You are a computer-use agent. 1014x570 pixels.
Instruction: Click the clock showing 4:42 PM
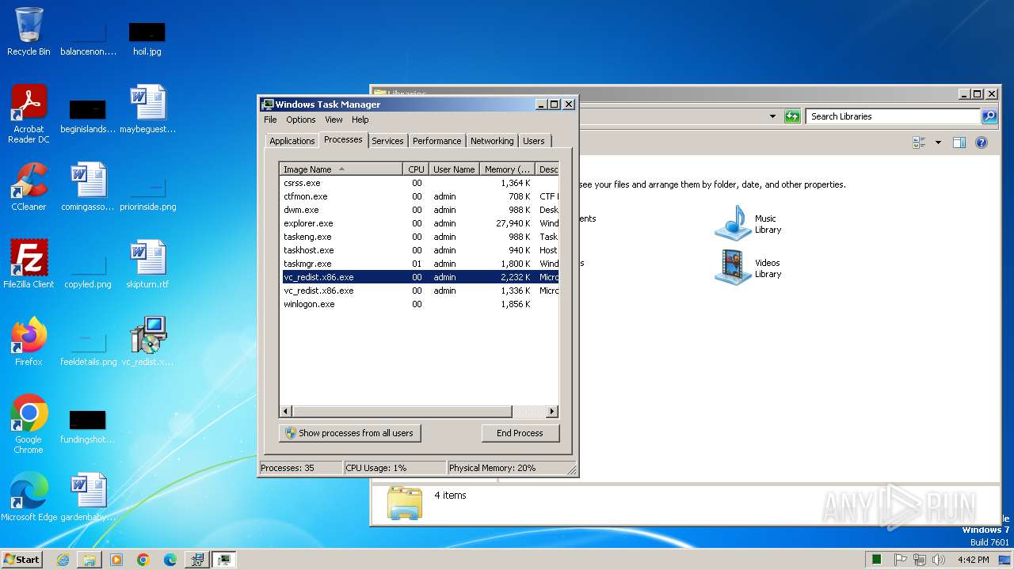[x=973, y=560]
